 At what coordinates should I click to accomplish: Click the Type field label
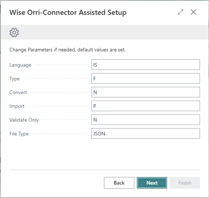point(14,79)
